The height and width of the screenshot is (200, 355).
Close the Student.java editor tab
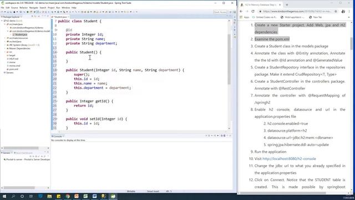[68, 17]
